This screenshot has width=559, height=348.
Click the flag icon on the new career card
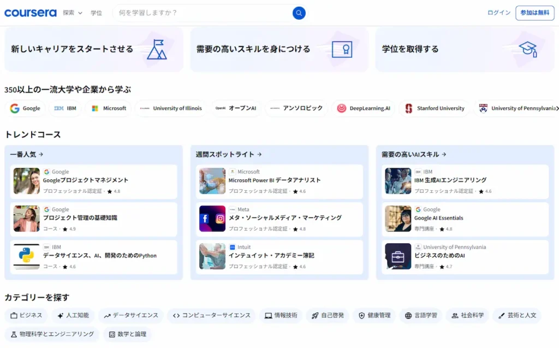click(158, 49)
